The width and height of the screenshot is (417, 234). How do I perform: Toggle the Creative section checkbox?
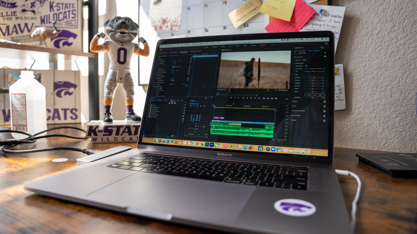coord(325,102)
